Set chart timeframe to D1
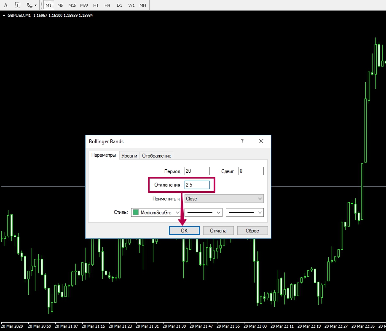 (x=119, y=5)
